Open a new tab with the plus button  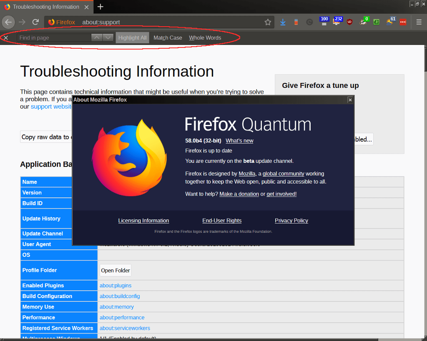coord(100,7)
